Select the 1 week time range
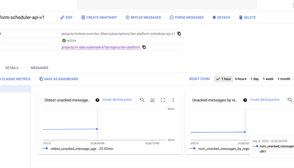 pos(268,79)
